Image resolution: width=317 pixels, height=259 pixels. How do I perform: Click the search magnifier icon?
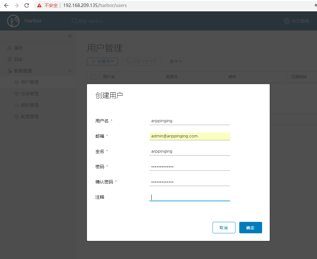75,21
